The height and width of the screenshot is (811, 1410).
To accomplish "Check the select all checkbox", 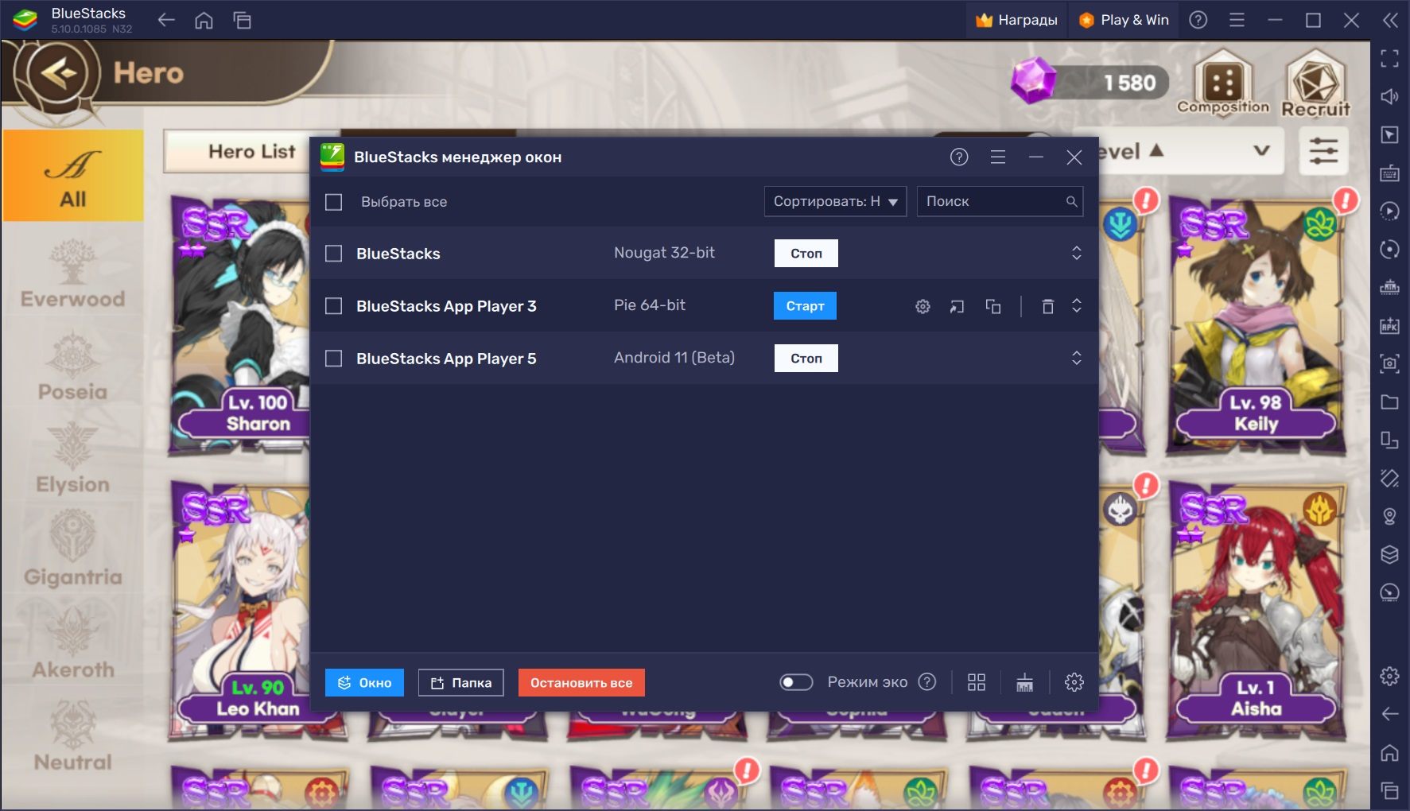I will coord(334,202).
